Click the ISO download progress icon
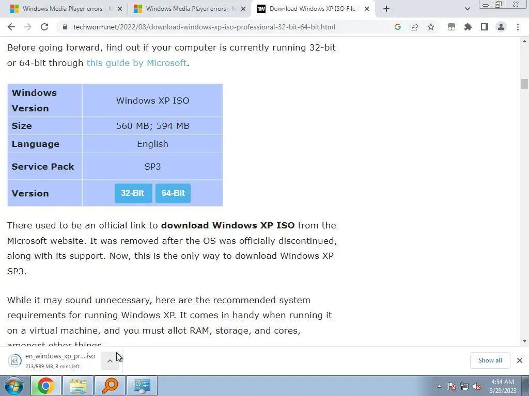 pyautogui.click(x=14, y=360)
